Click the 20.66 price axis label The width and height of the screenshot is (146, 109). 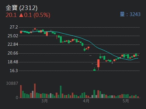[13, 53]
